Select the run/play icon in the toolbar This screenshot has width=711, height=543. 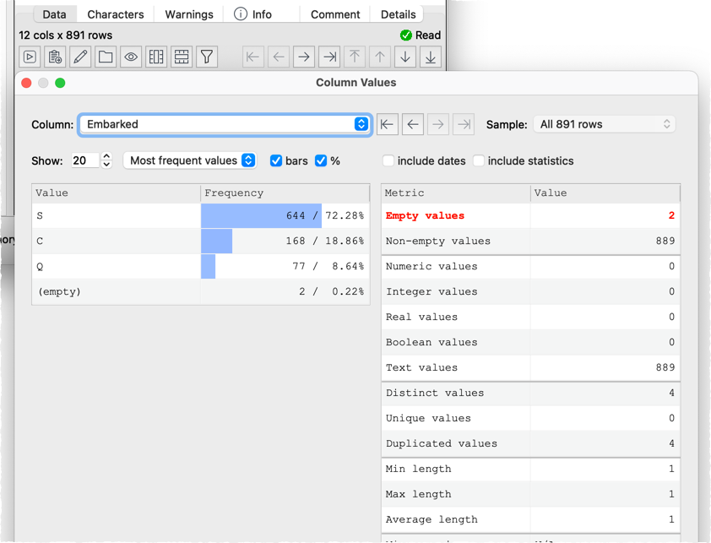(x=29, y=57)
